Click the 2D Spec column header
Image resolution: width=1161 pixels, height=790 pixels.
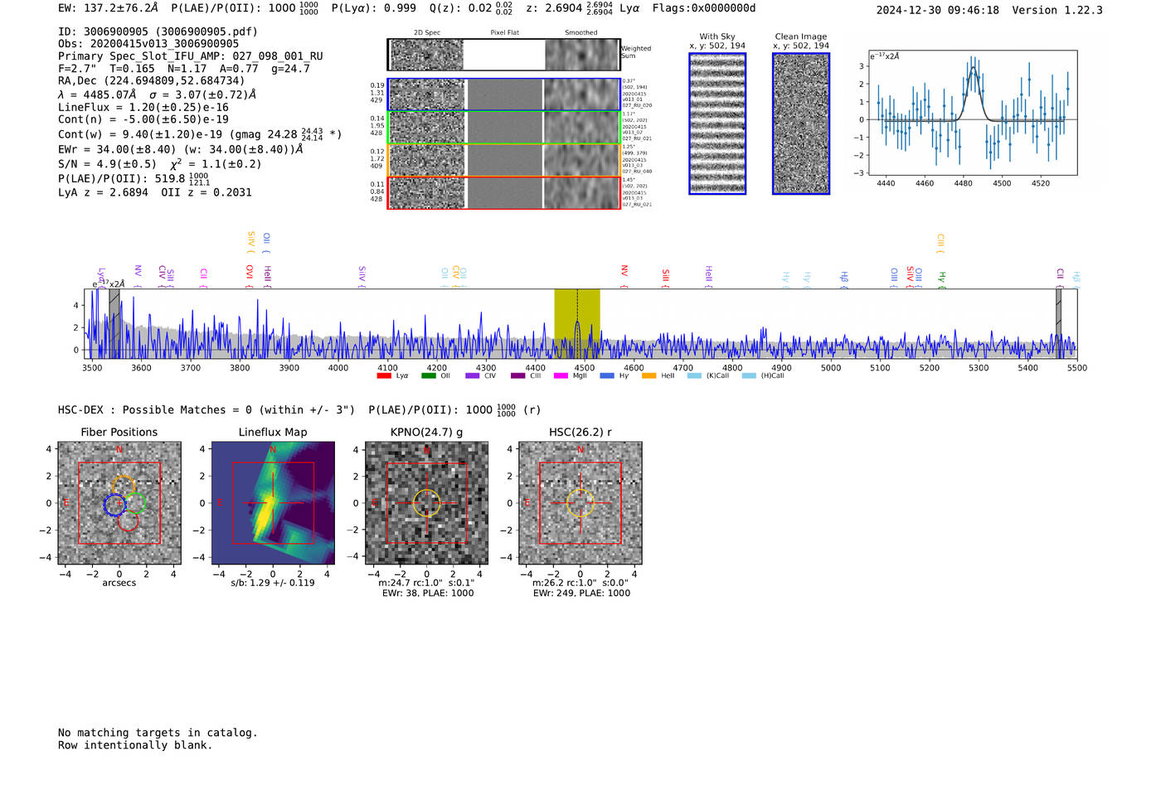427,33
